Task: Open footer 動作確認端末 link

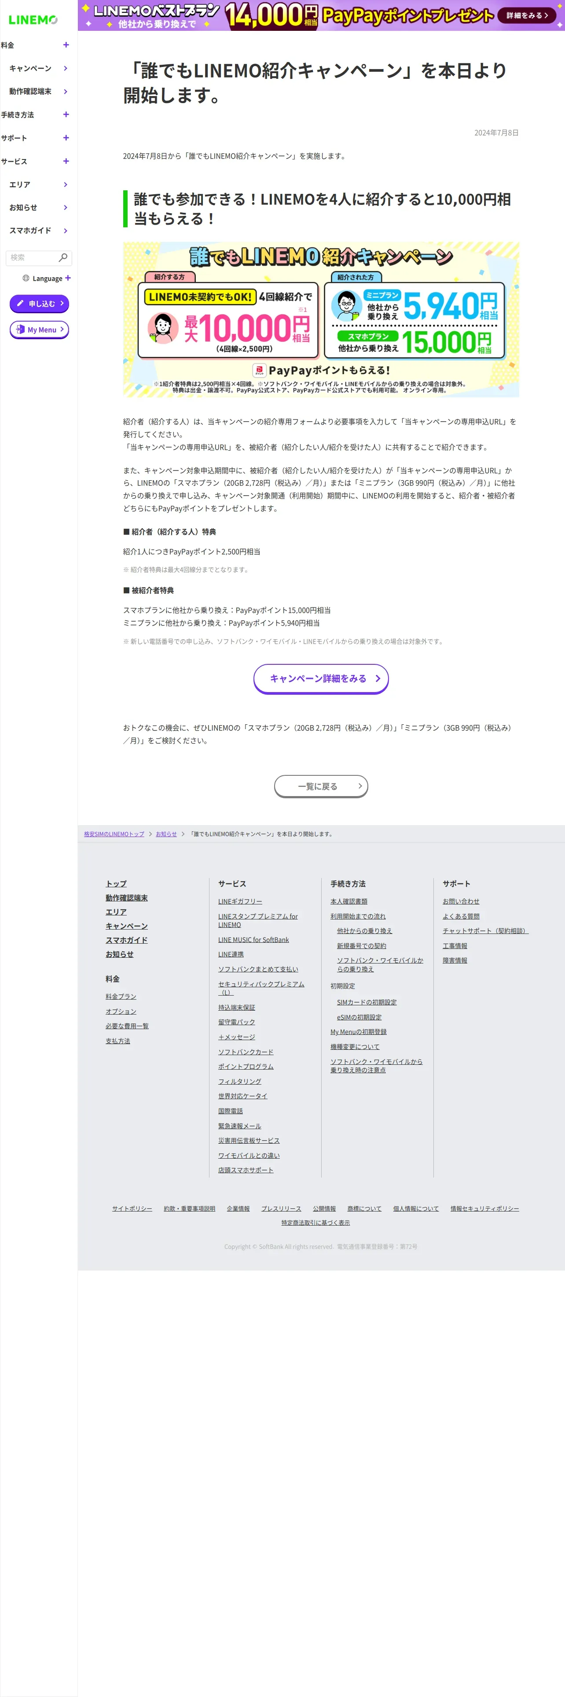Action: (x=126, y=898)
